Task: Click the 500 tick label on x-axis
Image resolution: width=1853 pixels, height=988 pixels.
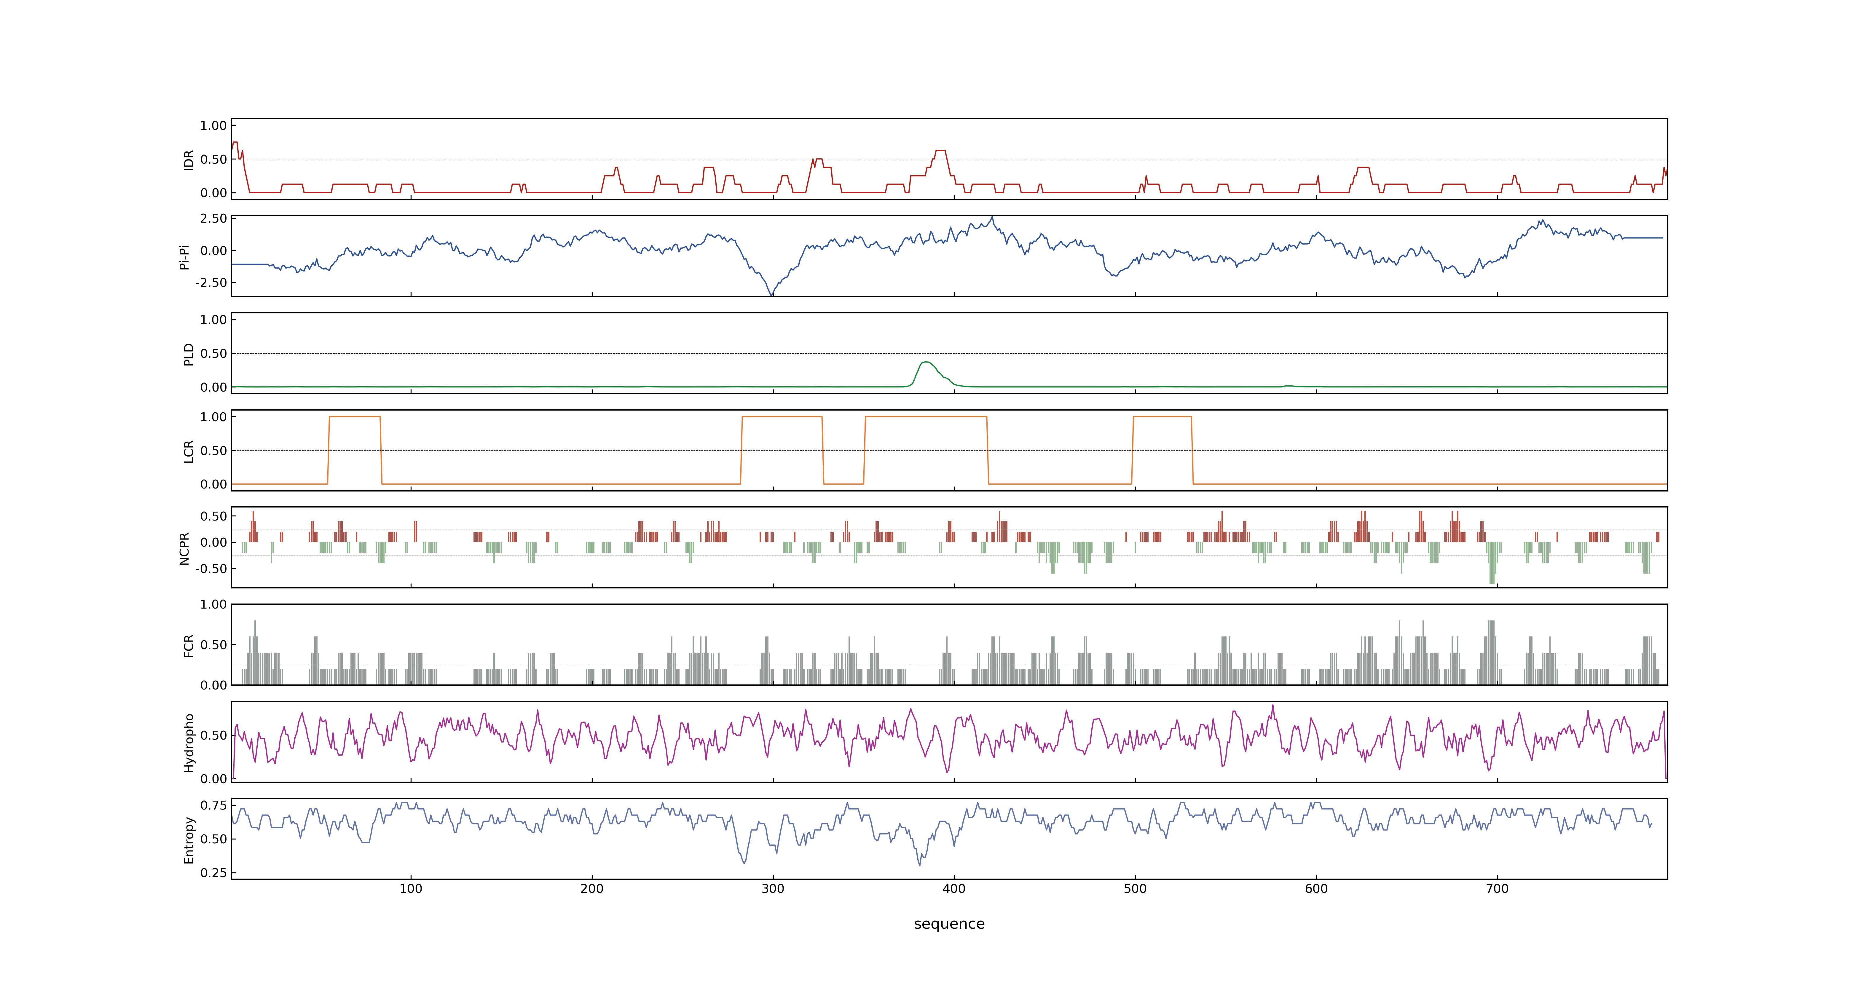Action: [1135, 889]
